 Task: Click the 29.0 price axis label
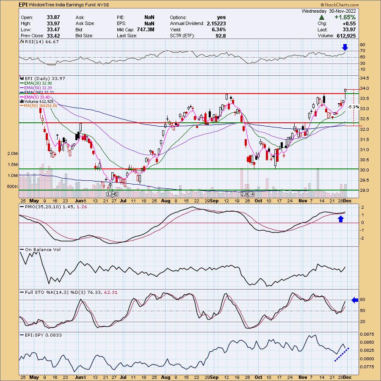click(365, 190)
